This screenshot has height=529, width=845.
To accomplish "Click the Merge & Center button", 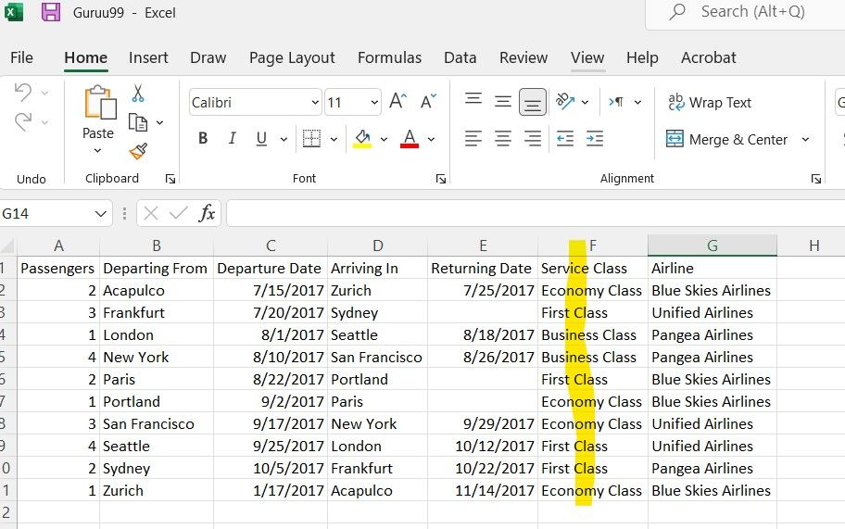I will point(727,140).
